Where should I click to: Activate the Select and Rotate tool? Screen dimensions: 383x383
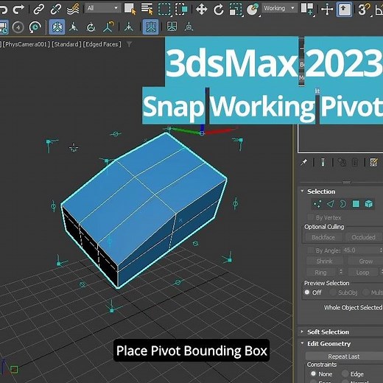pyautogui.click(x=218, y=10)
